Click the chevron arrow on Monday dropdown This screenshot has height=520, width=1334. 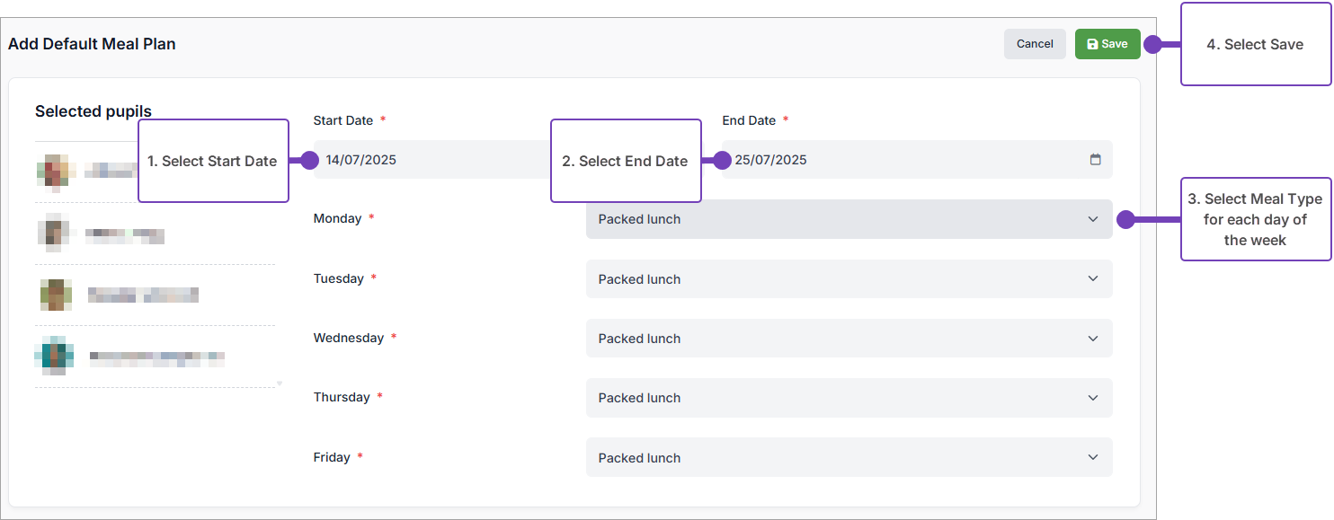1093,219
